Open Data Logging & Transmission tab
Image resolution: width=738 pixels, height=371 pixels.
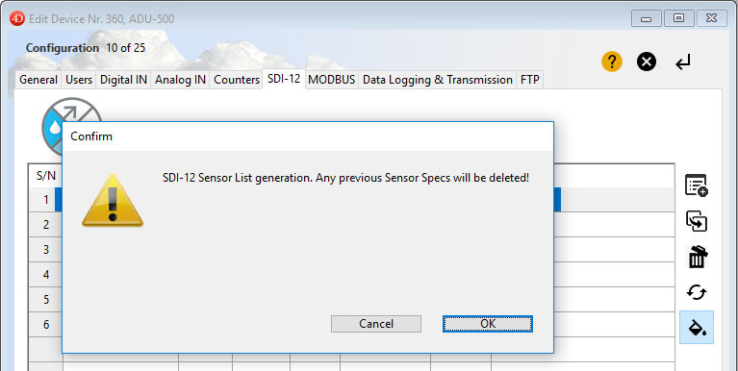click(438, 80)
